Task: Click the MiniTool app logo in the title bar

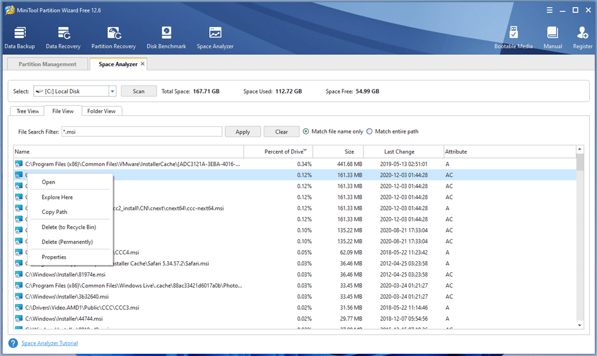Action: tap(10, 11)
